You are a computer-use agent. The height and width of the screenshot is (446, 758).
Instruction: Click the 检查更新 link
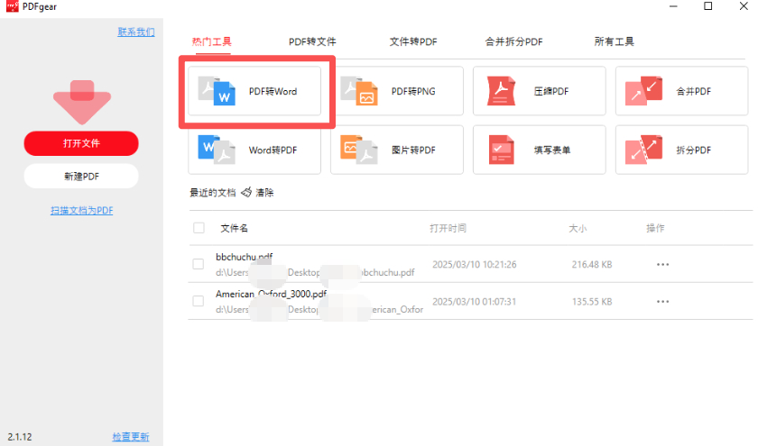click(131, 437)
